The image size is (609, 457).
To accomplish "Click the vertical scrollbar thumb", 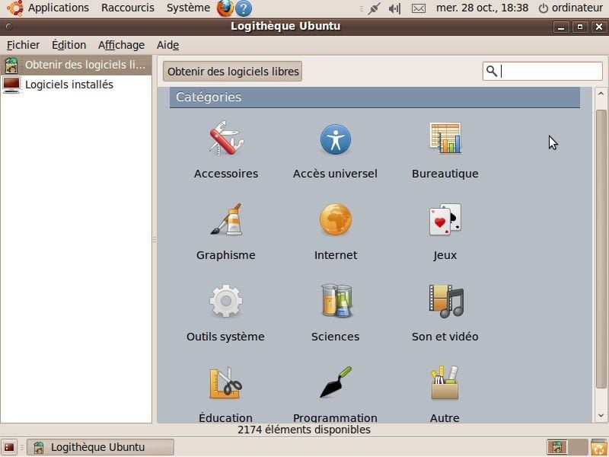I will pyautogui.click(x=601, y=249).
